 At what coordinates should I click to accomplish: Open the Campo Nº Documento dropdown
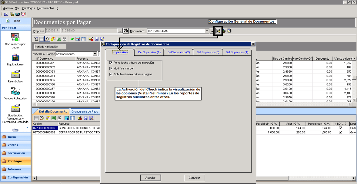[95, 54]
